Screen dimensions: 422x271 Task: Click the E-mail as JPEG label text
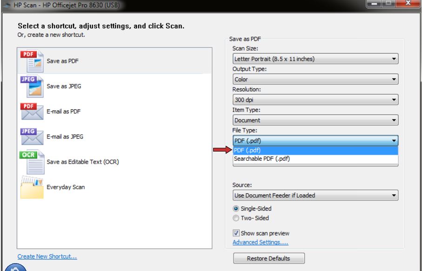[65, 137]
